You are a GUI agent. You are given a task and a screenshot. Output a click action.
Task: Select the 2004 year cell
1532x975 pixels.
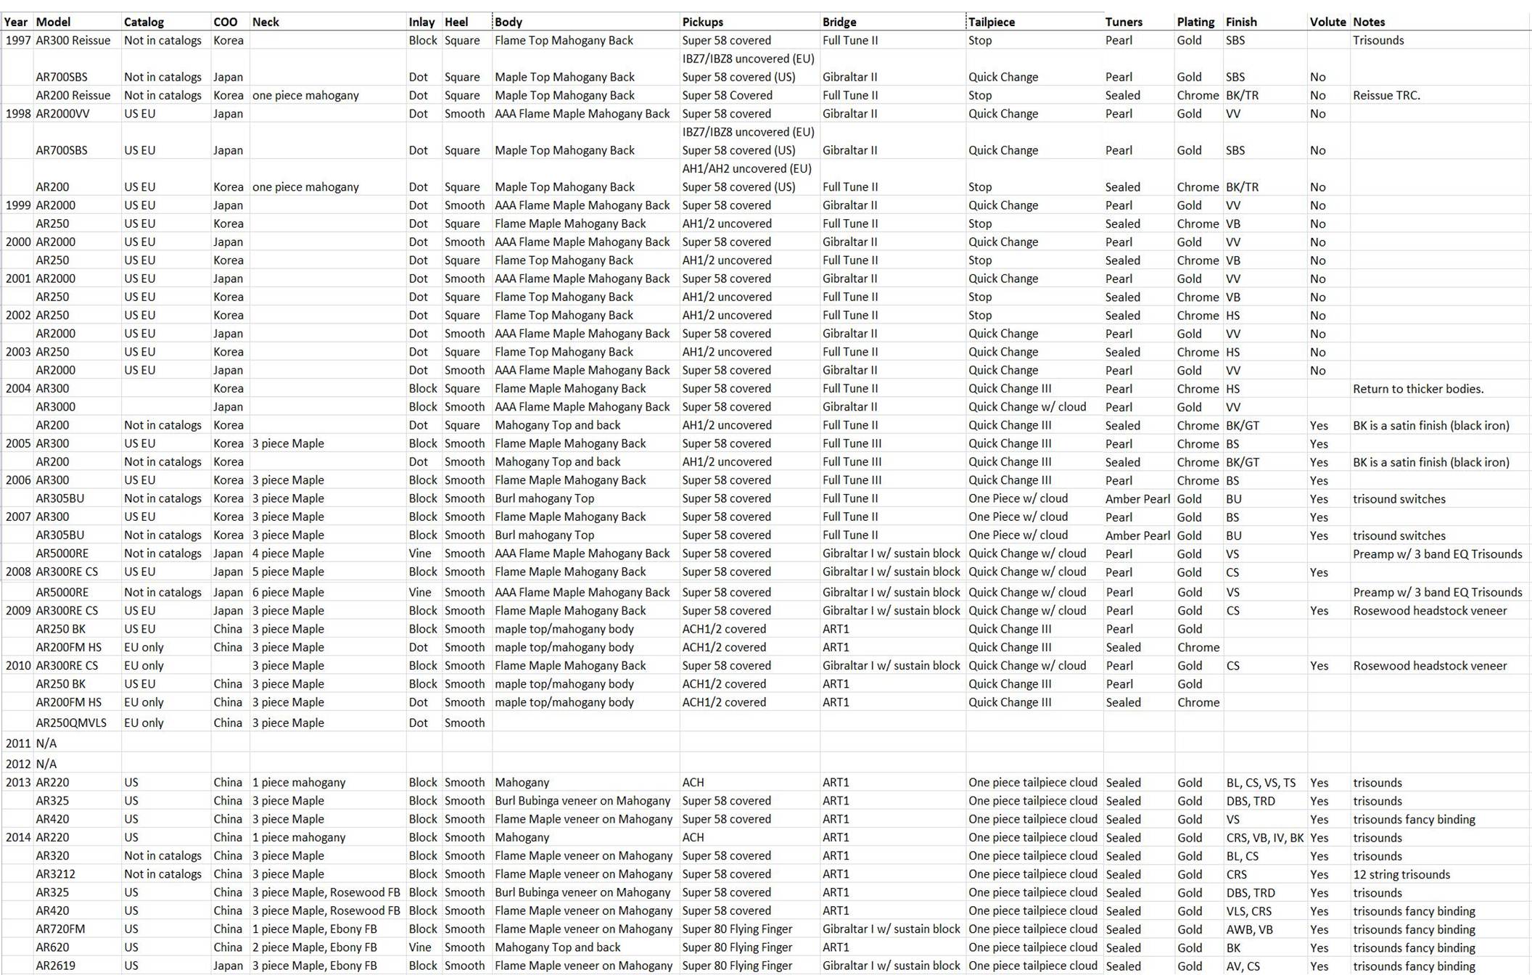18,389
